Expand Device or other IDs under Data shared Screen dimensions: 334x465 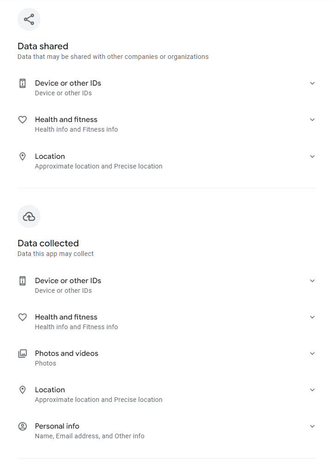[312, 83]
